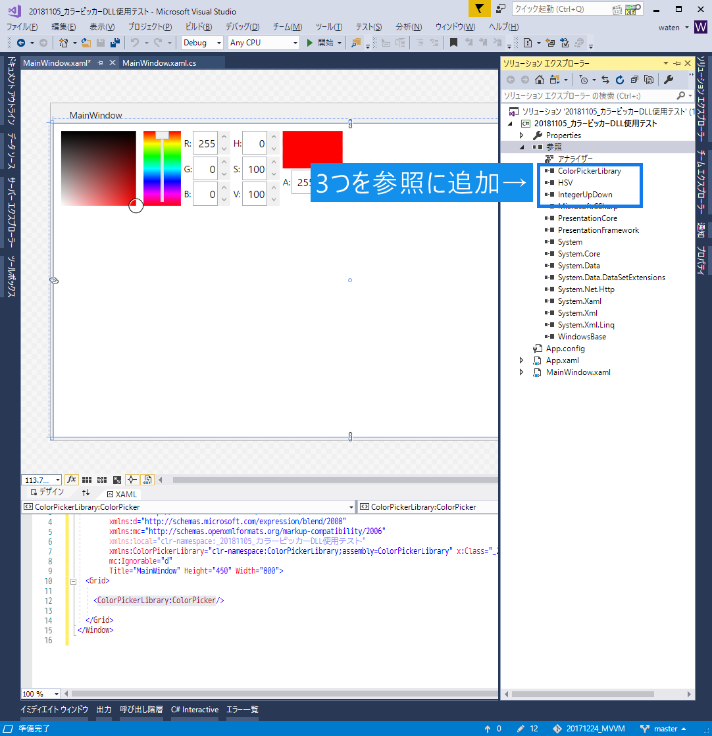Click Sync with Active Document arrows icon

[x=605, y=80]
